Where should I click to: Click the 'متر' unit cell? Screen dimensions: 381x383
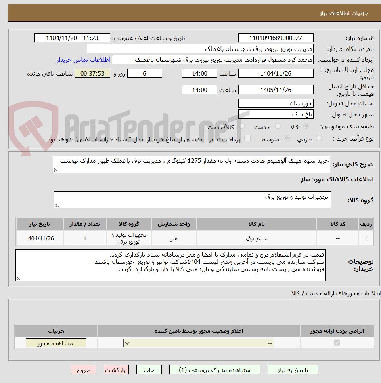pyautogui.click(x=174, y=238)
